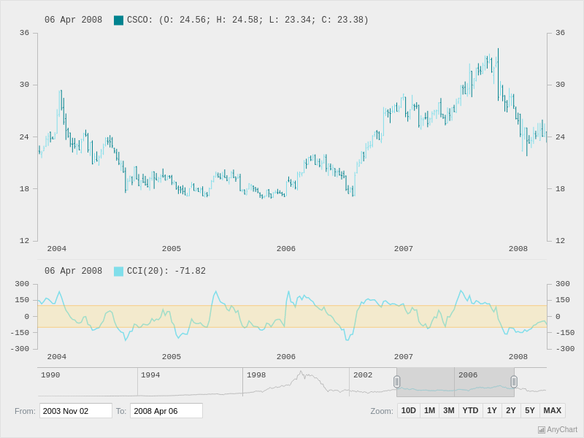Click the 2002 label in the scroller
The image size is (584, 438).
click(x=363, y=375)
